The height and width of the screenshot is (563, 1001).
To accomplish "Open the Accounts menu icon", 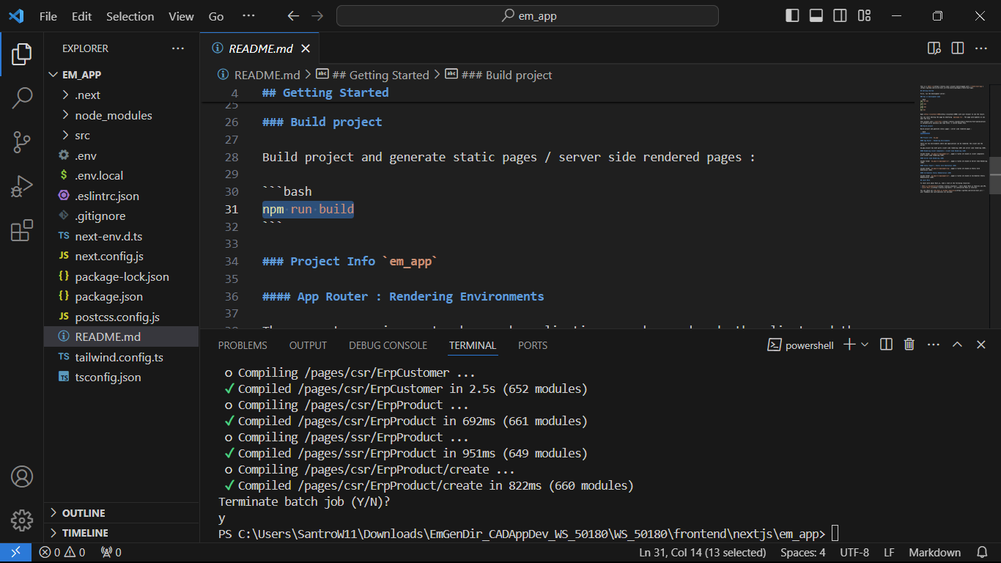I will [x=22, y=476].
